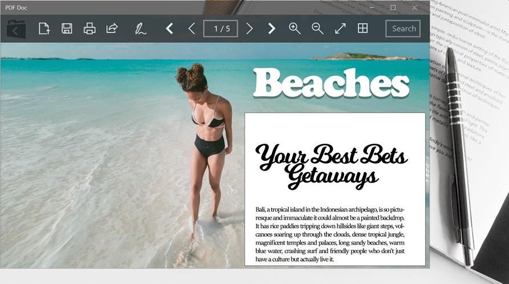This screenshot has height=284, width=509.
Task: Save the document using the floppy disk icon
Action: pos(67,29)
